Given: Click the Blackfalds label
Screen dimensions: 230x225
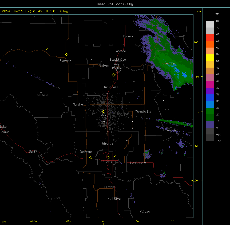Looking at the screenshot, I should click(118, 60).
